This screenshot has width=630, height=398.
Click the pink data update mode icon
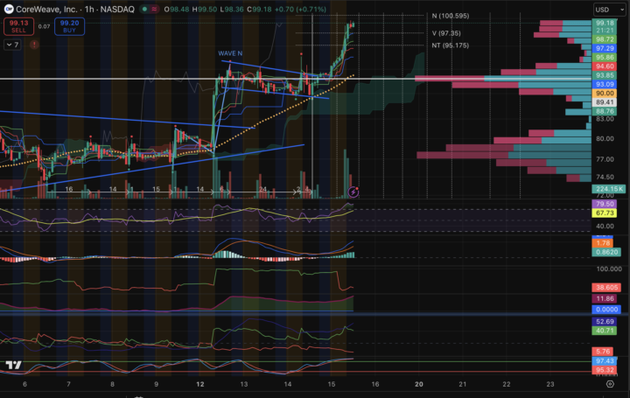(154, 9)
